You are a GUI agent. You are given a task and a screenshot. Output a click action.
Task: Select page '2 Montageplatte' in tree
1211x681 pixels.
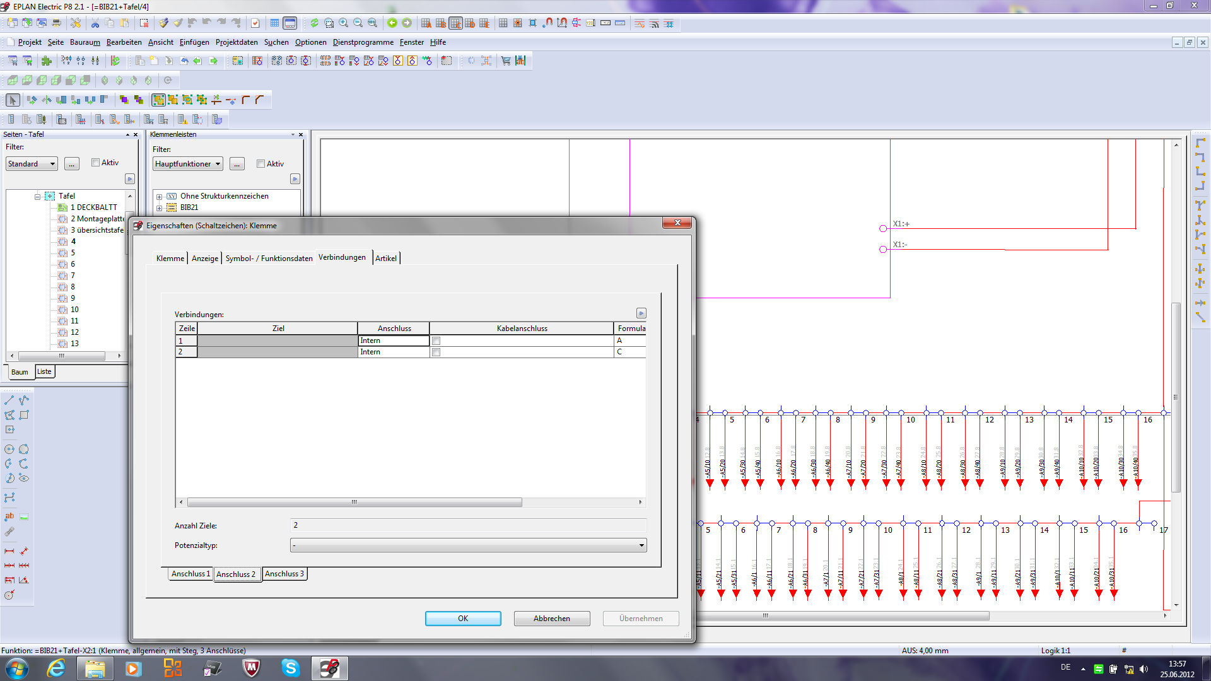point(97,219)
